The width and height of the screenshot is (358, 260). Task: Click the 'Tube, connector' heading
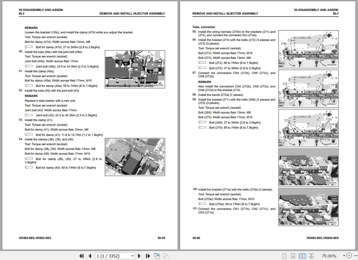pos(204,27)
